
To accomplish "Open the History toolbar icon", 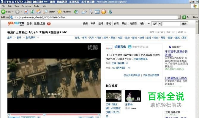I will (76, 12).
